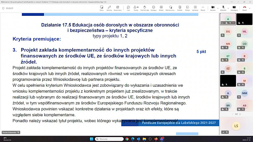253x142 pixels.
Task: Open Google Chrome from taskbar
Action: [127, 139]
